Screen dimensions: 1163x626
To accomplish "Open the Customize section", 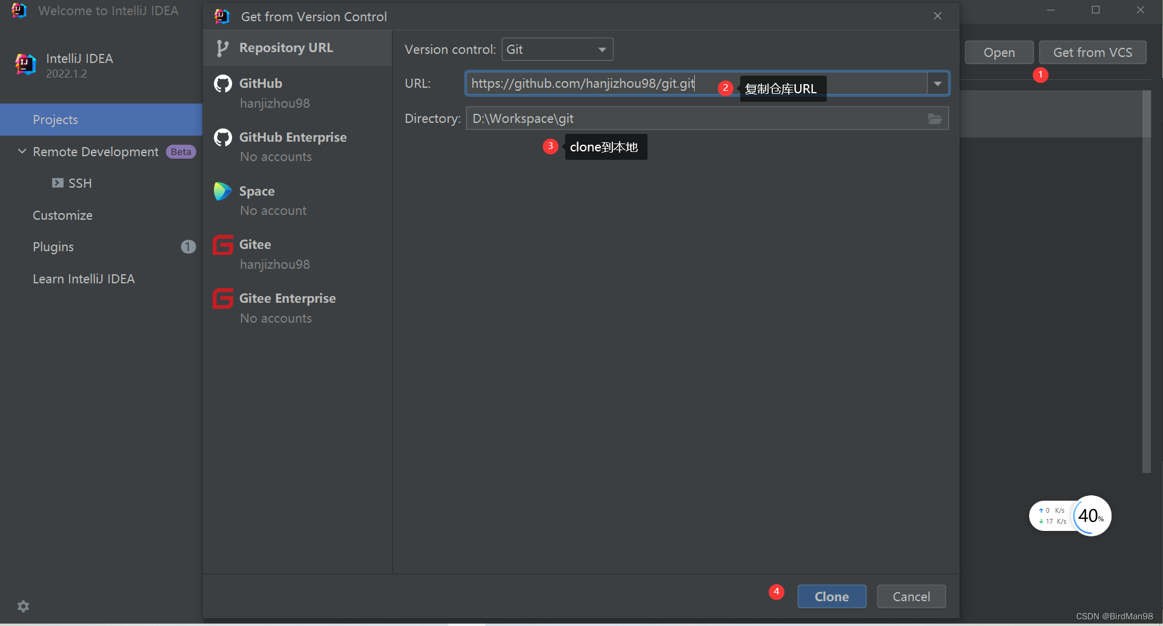I will [x=101, y=215].
